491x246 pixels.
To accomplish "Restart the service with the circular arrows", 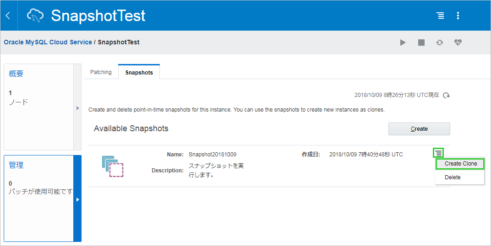I will tap(440, 43).
